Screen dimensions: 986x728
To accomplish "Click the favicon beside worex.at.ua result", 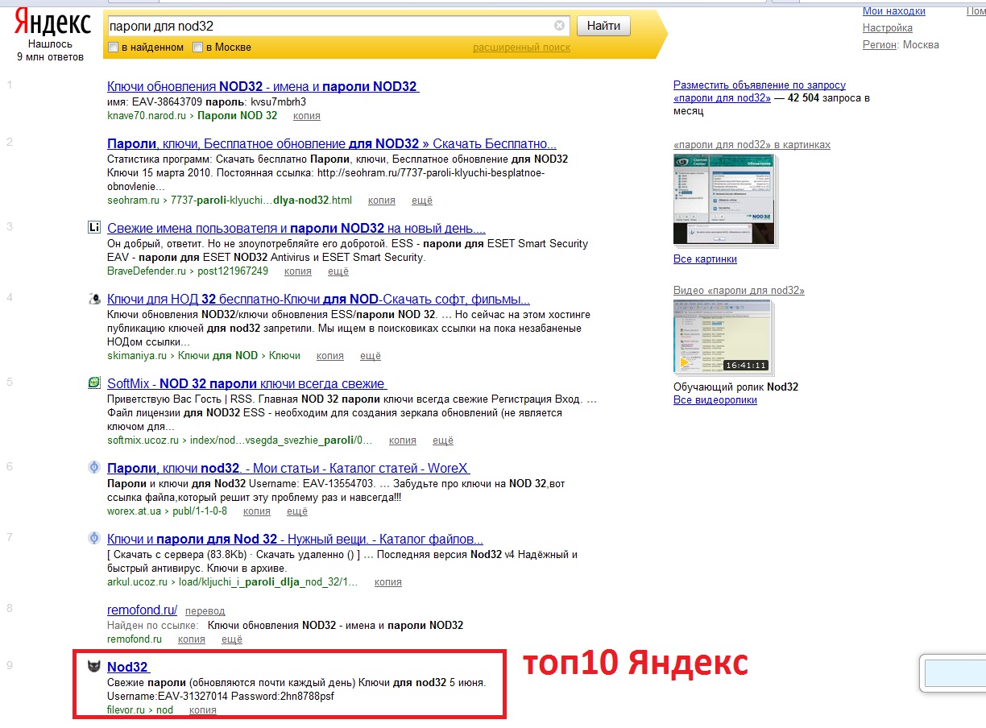I will coord(94,467).
